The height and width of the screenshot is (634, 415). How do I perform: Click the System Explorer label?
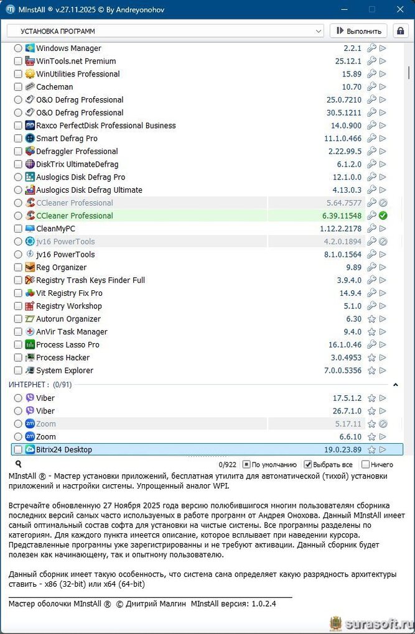65,370
